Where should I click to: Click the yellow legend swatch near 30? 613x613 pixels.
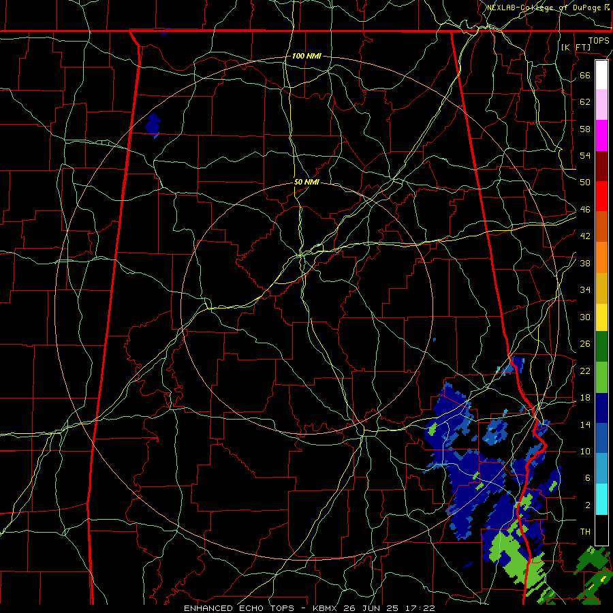pyautogui.click(x=601, y=317)
